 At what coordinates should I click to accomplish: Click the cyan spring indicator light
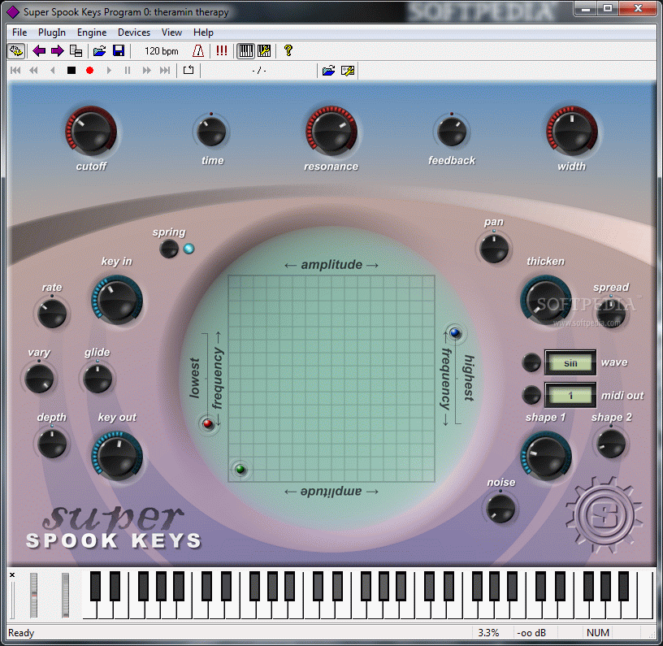[x=189, y=249]
